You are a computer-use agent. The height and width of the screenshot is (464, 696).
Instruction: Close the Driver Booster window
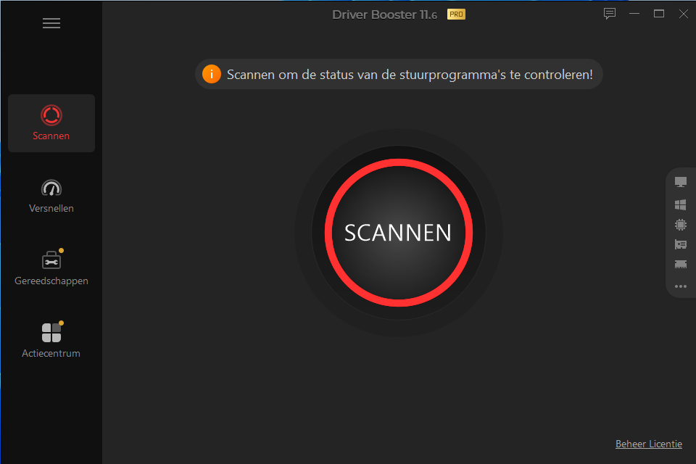[684, 14]
